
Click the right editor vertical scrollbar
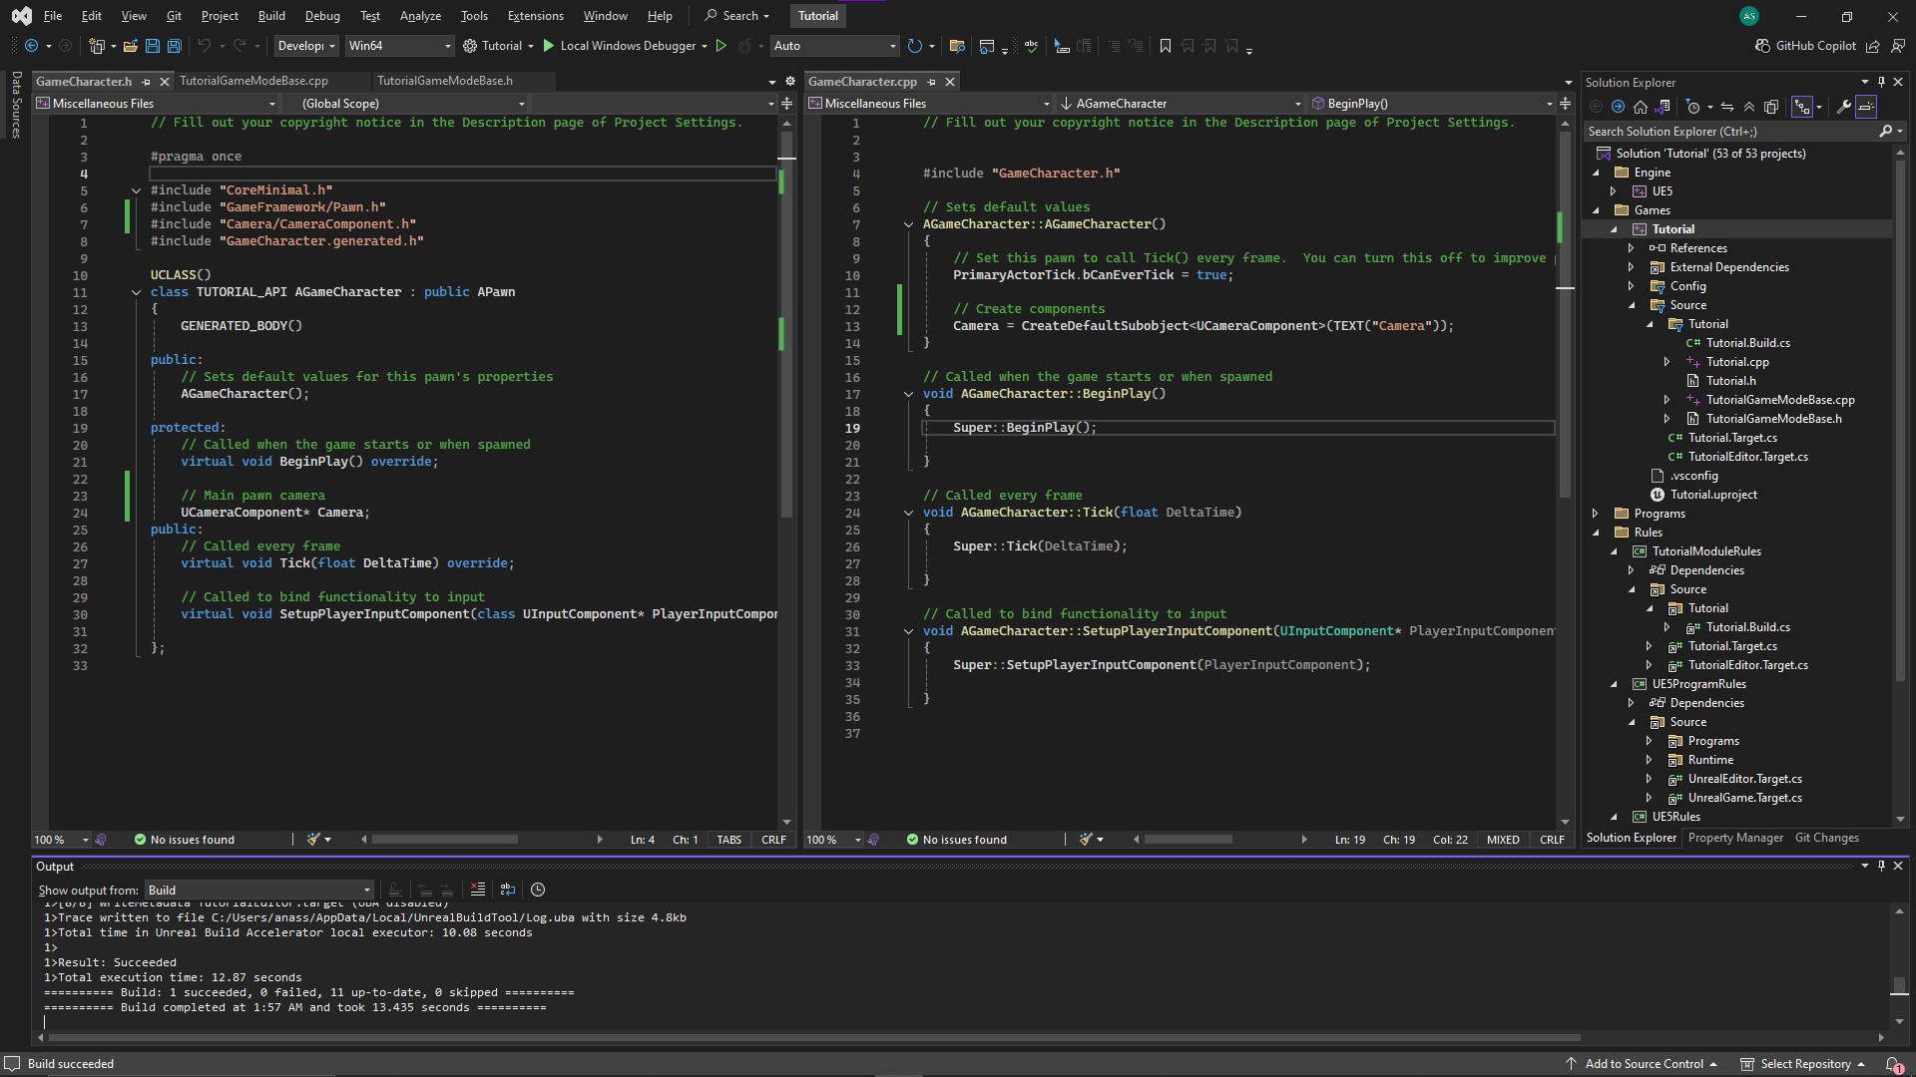point(1565,314)
